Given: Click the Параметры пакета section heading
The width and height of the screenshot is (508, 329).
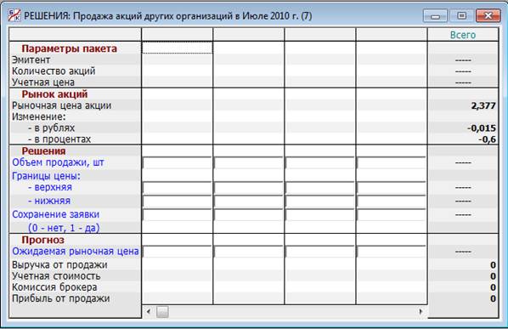Looking at the screenshot, I should tap(69, 48).
